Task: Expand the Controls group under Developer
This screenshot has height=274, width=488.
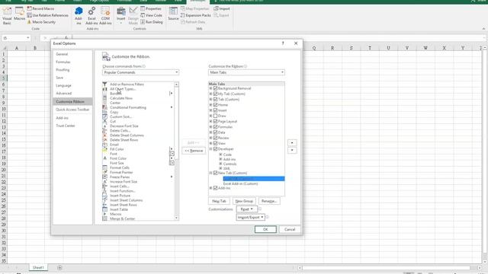Action: [220, 164]
